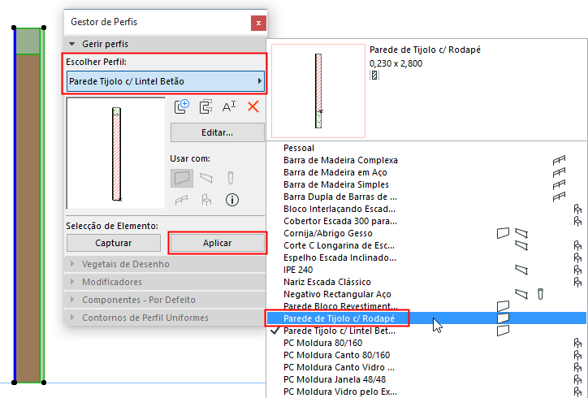Viewport: 588px width, 398px height.
Task: Click wall icon on Parede Tijolo c/ Lintel Bet... row
Action: [x=503, y=331]
